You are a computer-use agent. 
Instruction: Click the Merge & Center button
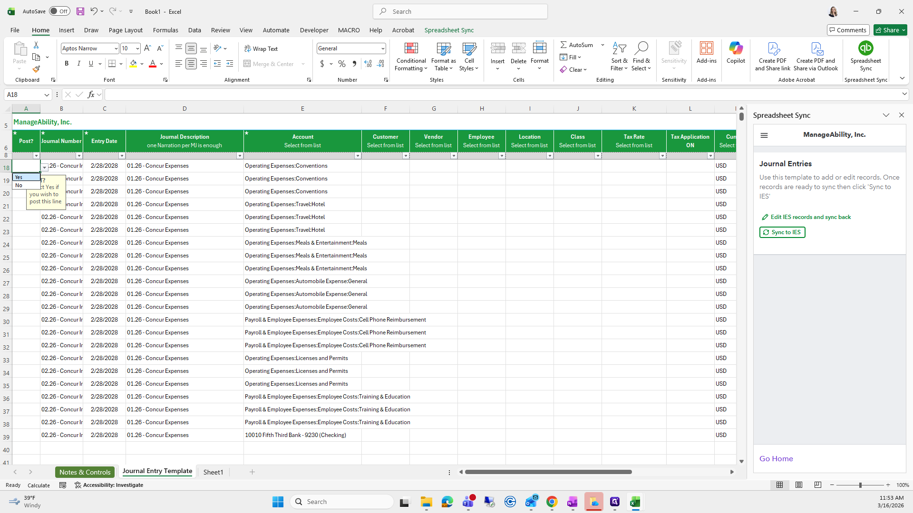[269, 64]
